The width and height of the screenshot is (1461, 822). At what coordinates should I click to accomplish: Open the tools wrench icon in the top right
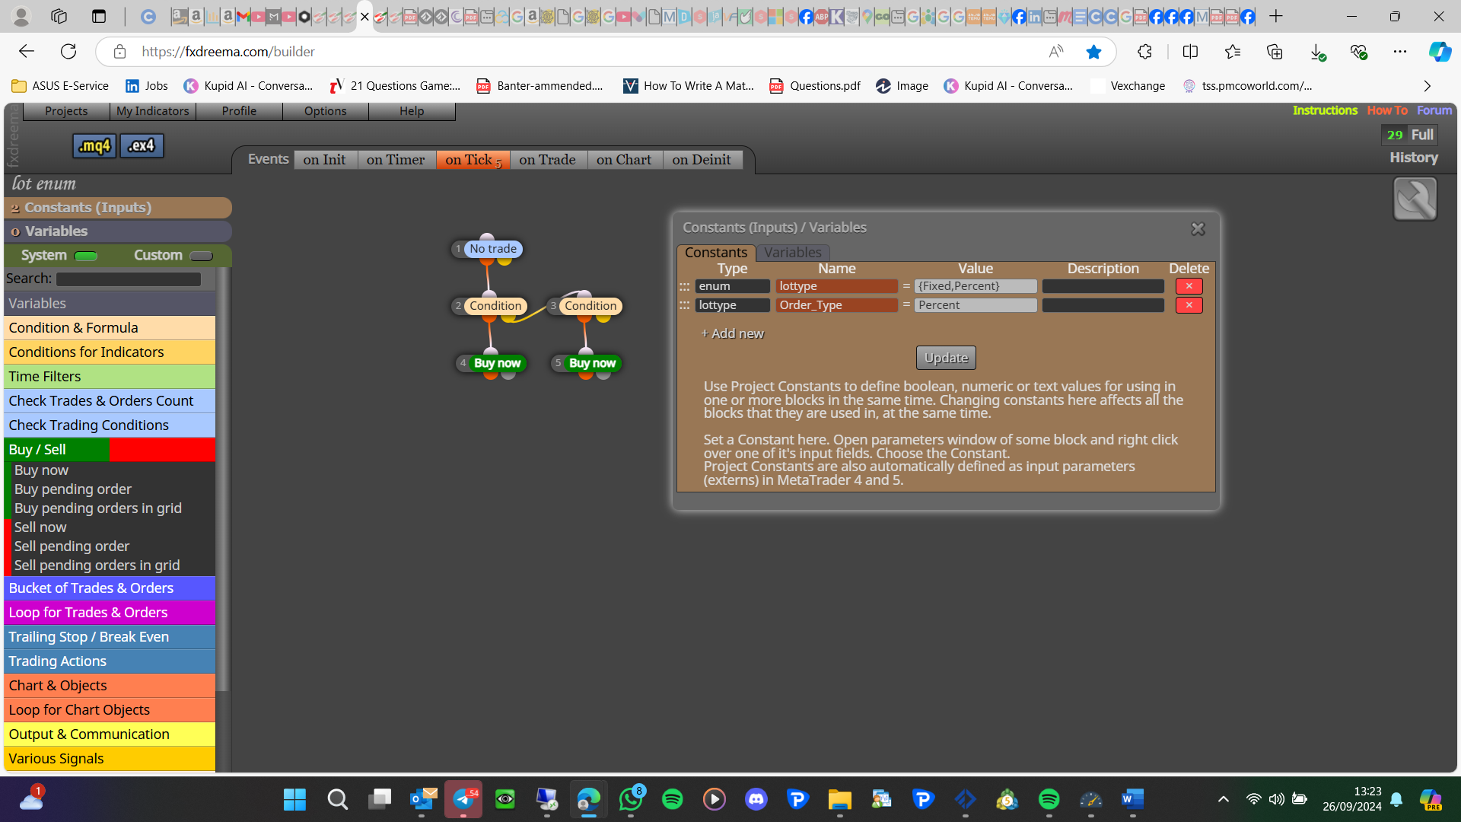pos(1415,199)
